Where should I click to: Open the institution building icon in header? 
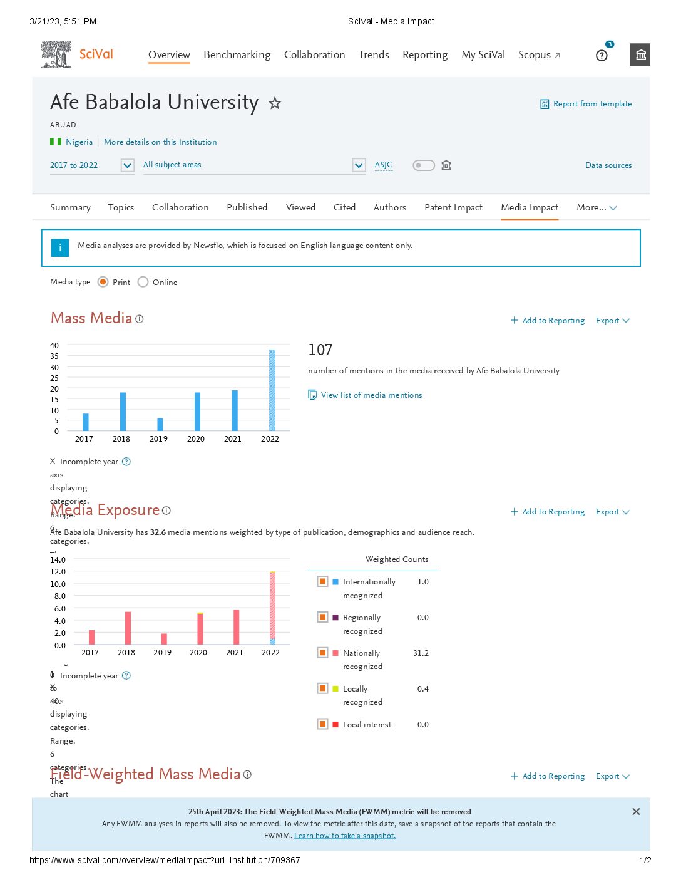pyautogui.click(x=640, y=54)
